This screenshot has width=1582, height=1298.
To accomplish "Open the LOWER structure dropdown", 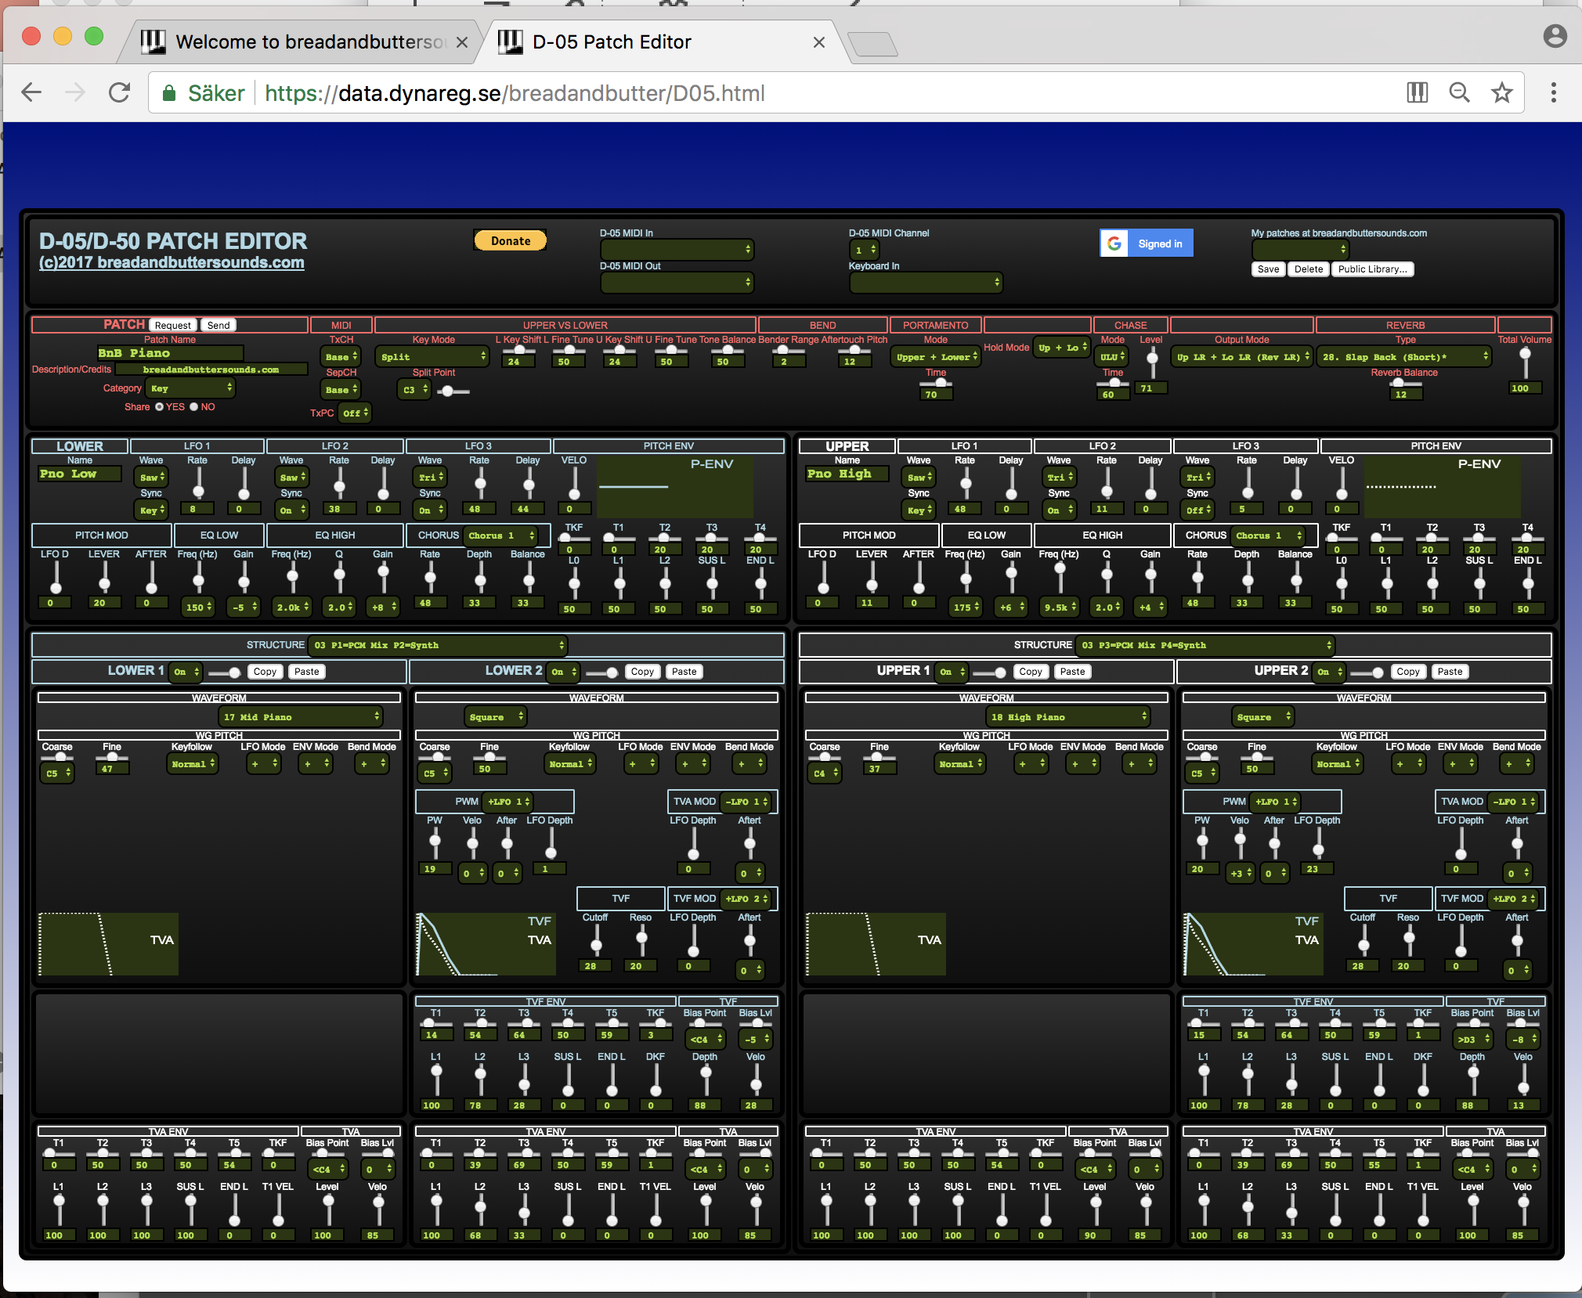I will coord(438,646).
